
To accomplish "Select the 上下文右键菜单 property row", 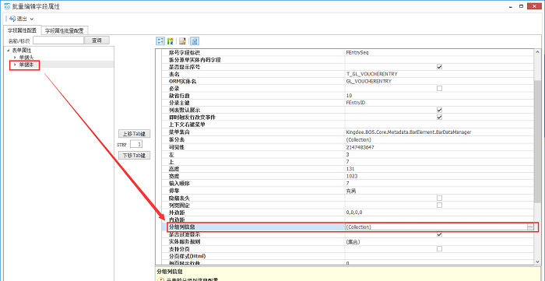I will coord(348,125).
